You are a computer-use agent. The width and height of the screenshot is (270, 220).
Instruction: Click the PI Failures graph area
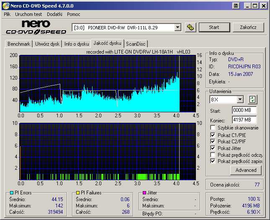coord(108,151)
